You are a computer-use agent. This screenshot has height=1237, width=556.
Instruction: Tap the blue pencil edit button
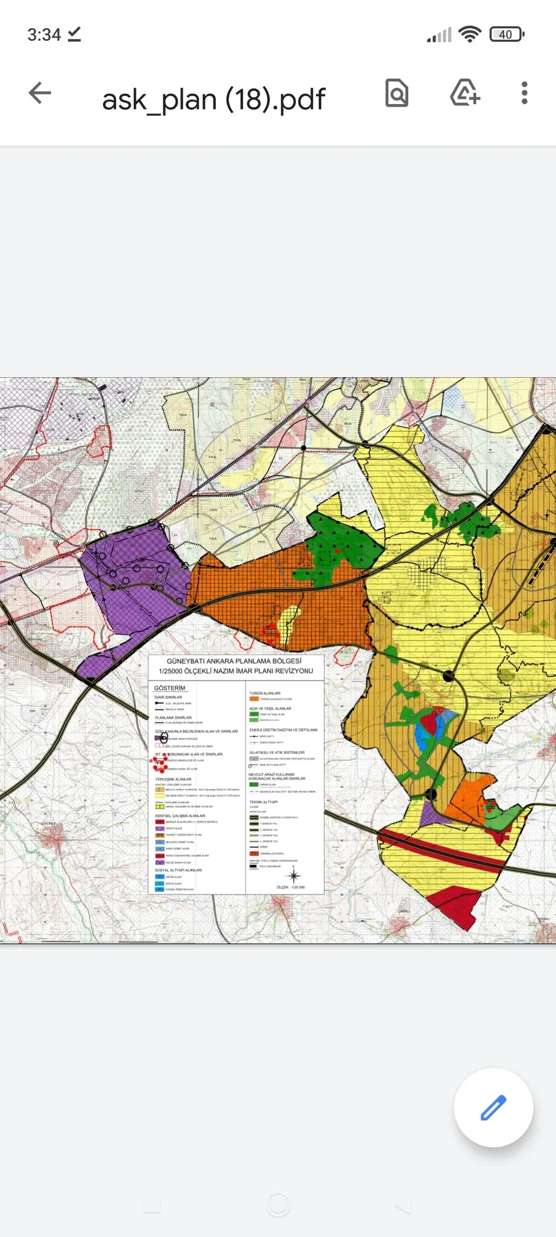point(493,1108)
